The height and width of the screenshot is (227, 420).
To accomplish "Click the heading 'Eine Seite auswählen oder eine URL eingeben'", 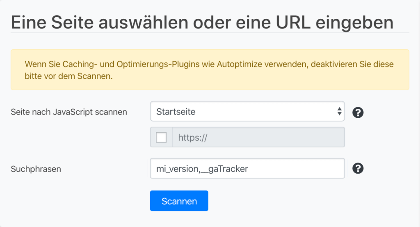I will (202, 22).
